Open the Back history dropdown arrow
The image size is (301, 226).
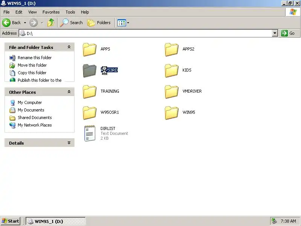(25, 23)
